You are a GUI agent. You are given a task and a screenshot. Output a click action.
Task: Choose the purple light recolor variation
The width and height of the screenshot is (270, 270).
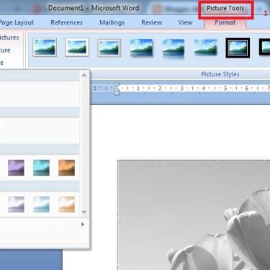[16, 204]
